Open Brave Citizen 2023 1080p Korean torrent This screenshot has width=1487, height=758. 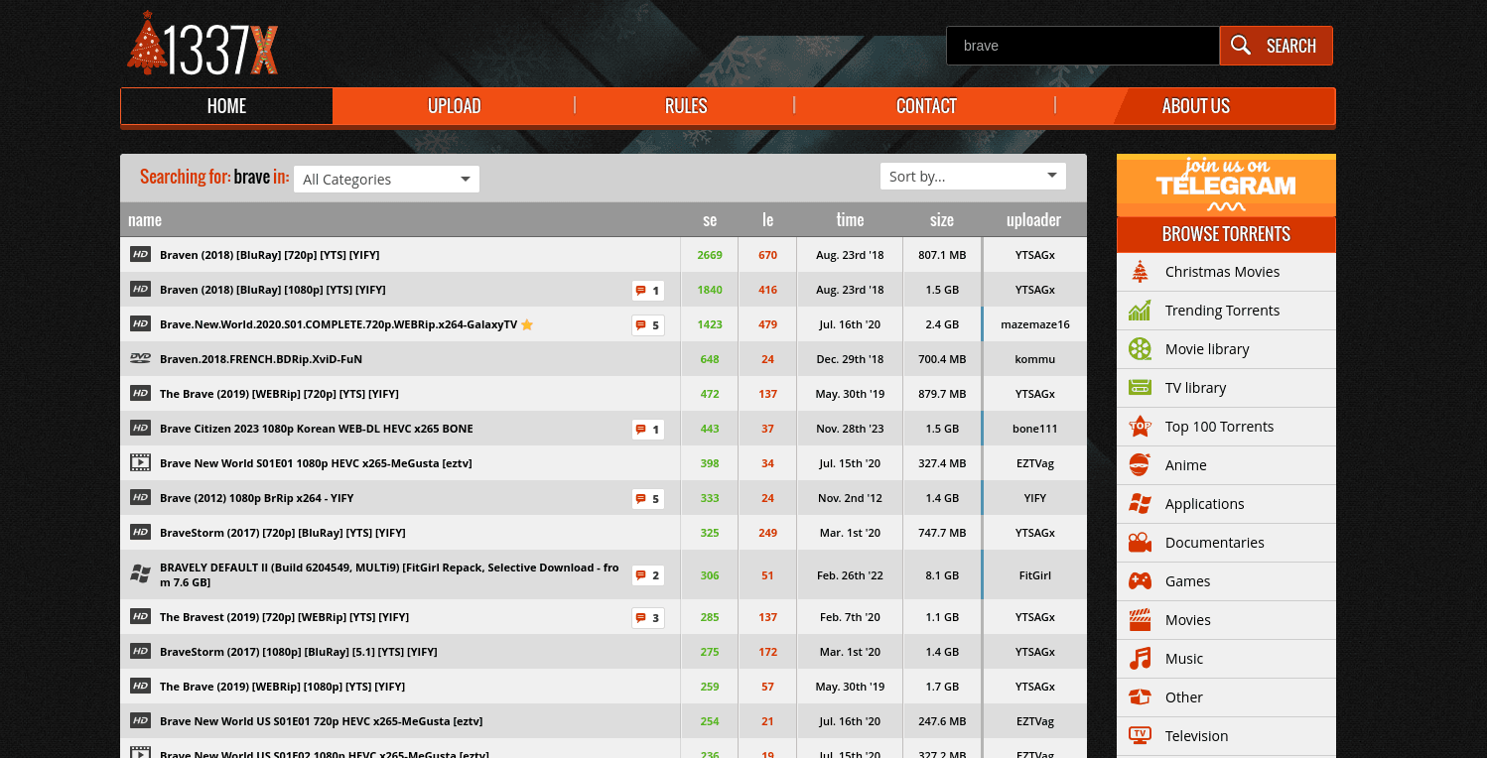tap(317, 429)
